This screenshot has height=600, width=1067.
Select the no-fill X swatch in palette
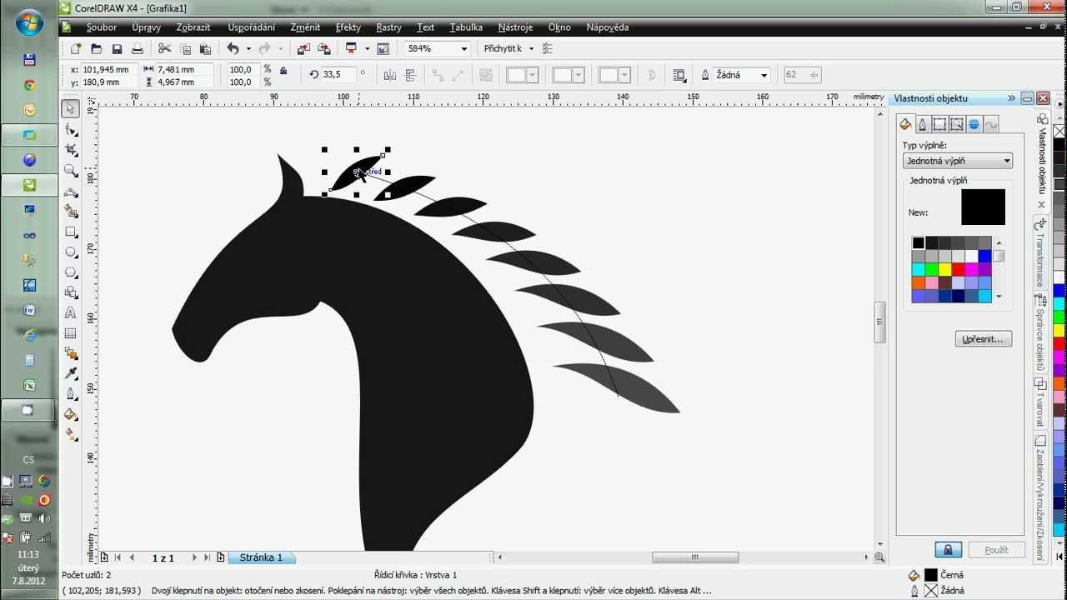(1059, 132)
